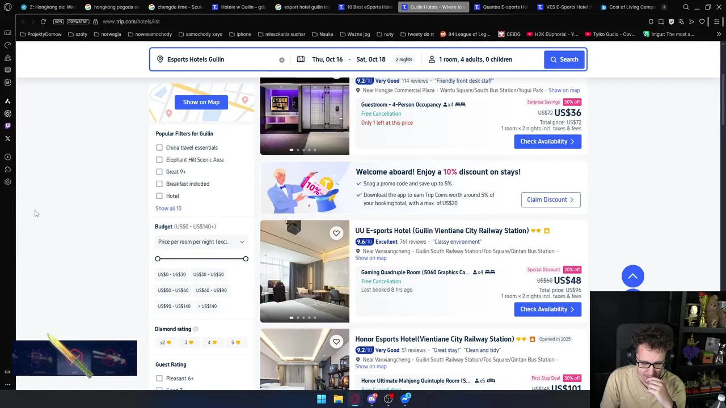Open the norwegia bookmark folder
The width and height of the screenshot is (726, 408).
point(107,34)
